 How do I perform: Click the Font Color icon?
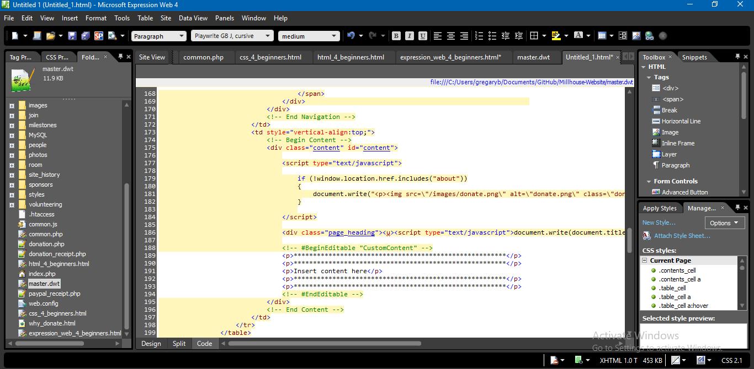[x=578, y=36]
